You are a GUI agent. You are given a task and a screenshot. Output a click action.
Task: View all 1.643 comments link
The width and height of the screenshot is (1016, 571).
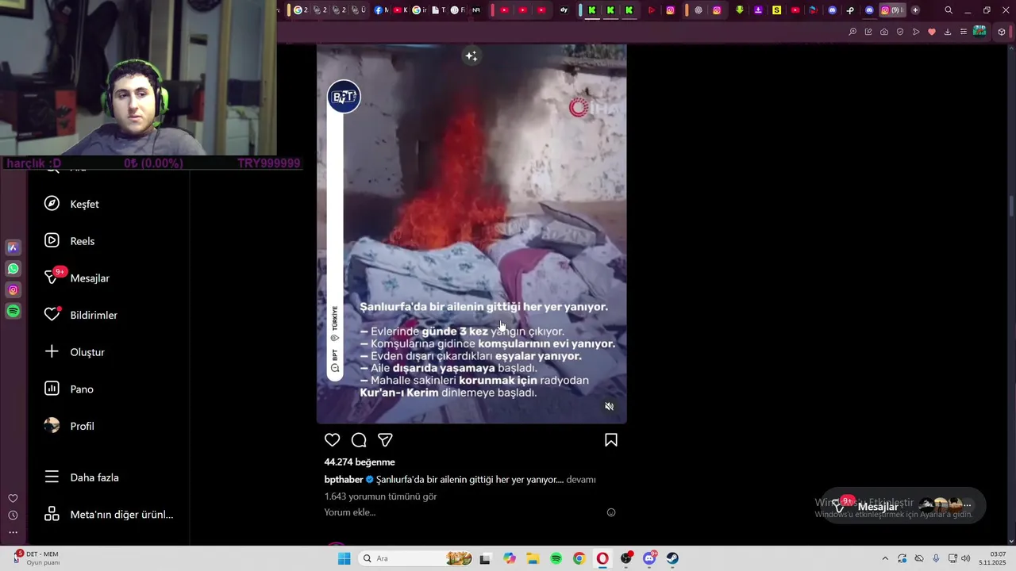[x=380, y=496]
